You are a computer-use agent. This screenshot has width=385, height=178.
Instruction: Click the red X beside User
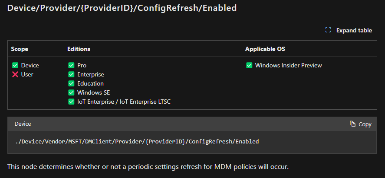tap(15, 74)
